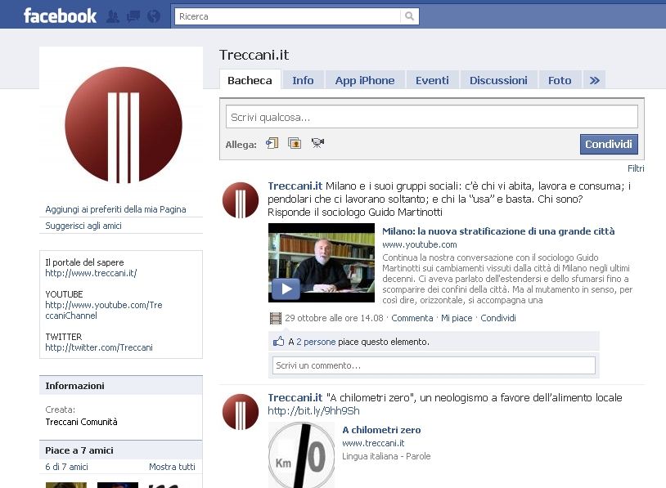Image resolution: width=666 pixels, height=488 pixels.
Task: Play the Guido Martinotti video
Action: (x=286, y=288)
